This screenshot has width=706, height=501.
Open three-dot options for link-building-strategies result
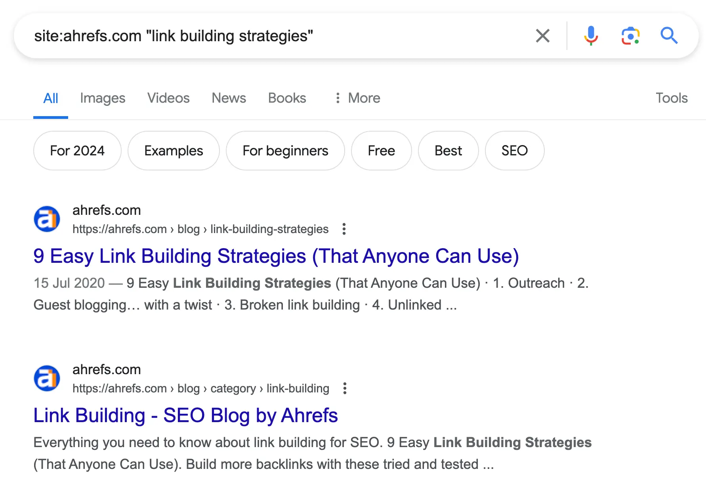[x=344, y=229]
